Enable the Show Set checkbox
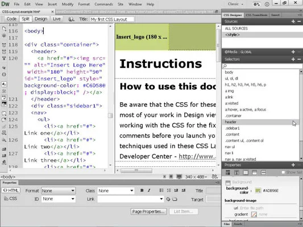This screenshot has height=227, width=303. click(x=283, y=172)
